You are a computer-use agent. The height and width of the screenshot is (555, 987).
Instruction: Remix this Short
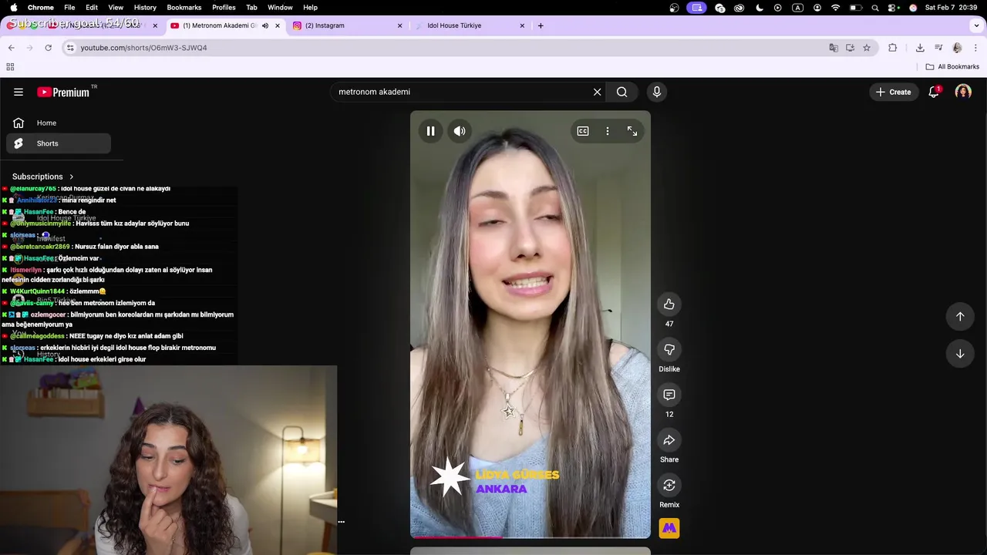coord(669,486)
